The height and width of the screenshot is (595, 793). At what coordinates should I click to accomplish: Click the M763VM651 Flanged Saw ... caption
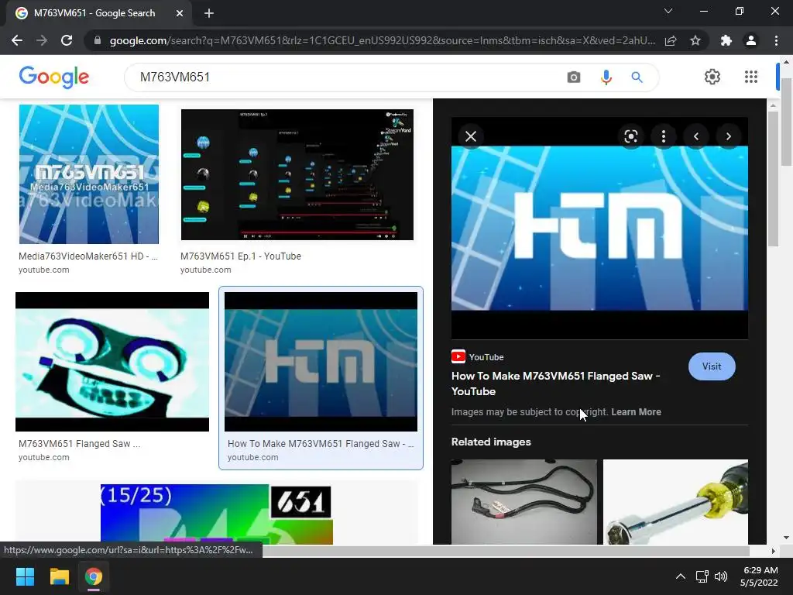click(x=80, y=444)
